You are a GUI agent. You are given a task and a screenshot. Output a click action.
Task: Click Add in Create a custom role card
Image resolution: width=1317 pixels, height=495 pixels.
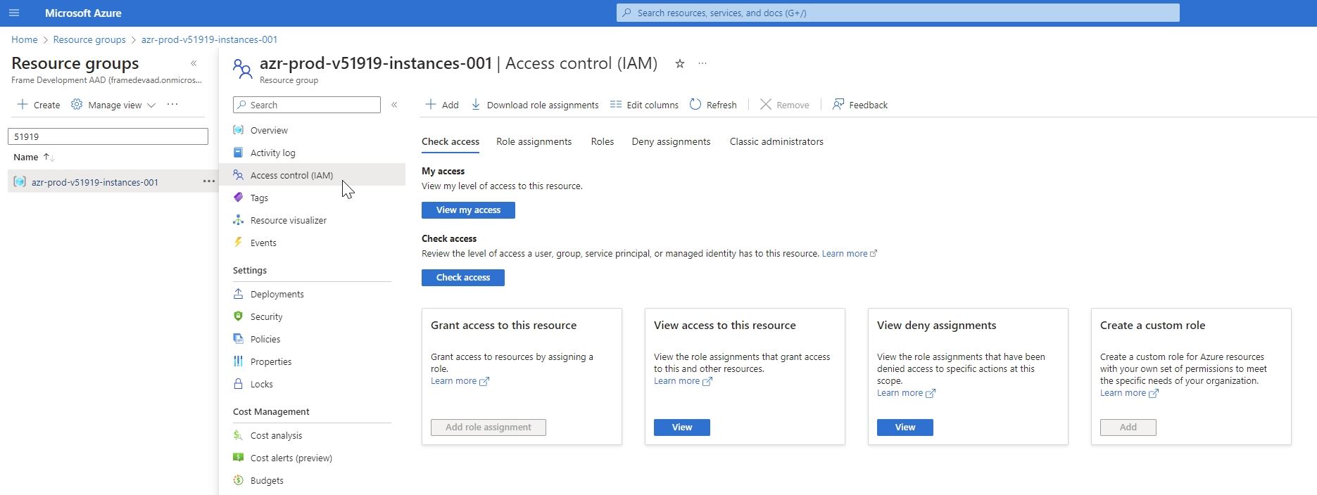click(1128, 427)
